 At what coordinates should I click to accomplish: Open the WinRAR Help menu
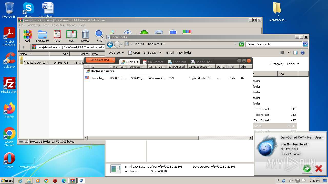click(82, 25)
